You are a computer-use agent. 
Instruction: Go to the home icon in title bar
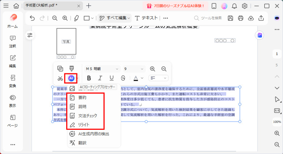(16, 6)
